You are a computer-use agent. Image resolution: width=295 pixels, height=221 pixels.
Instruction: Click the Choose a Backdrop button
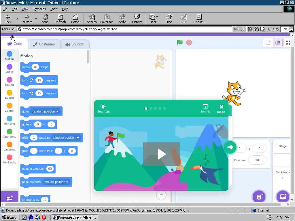[283, 197]
